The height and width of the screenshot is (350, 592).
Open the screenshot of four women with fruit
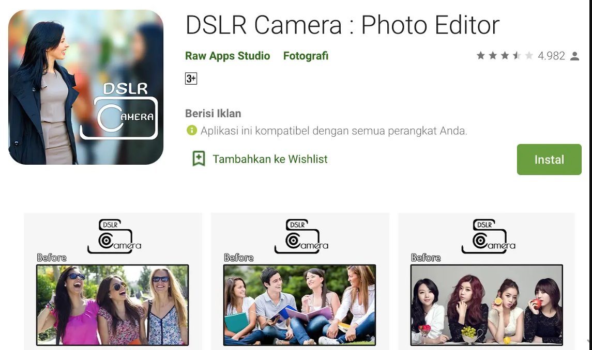coord(487,305)
